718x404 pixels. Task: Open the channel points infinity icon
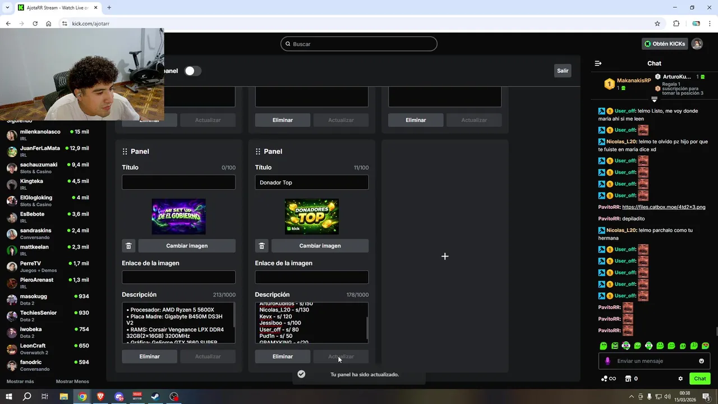tap(609, 379)
